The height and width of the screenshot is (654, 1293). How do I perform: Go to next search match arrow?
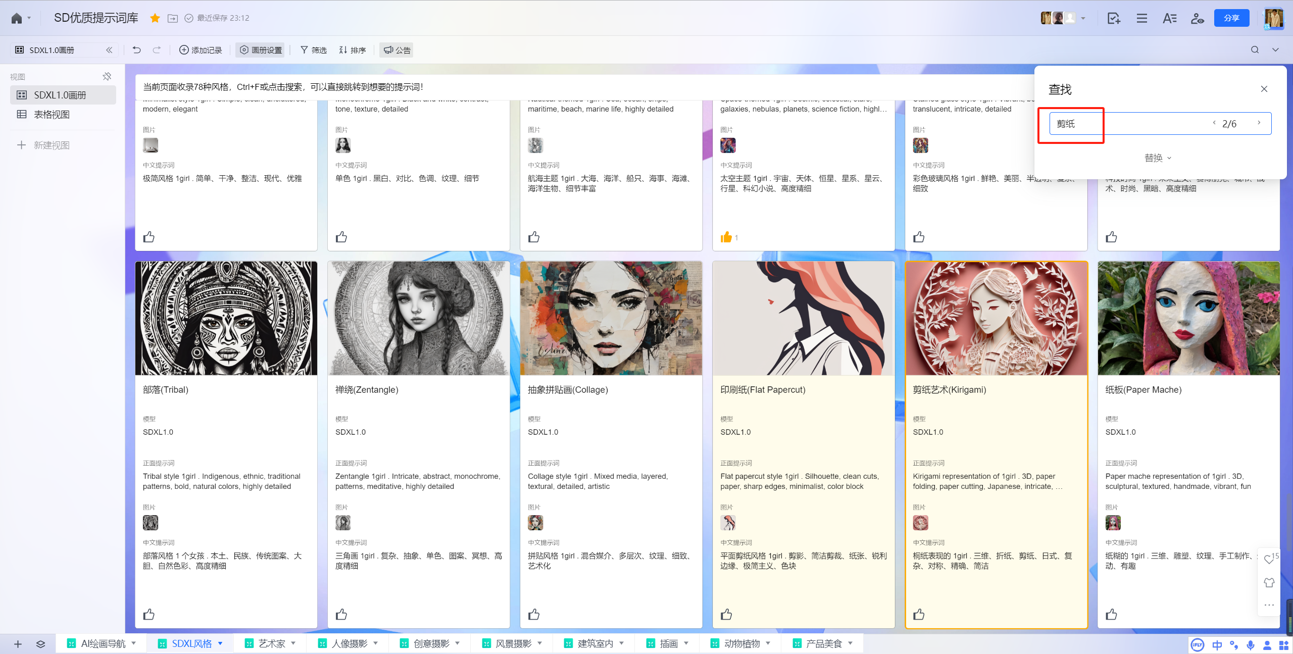(1259, 123)
